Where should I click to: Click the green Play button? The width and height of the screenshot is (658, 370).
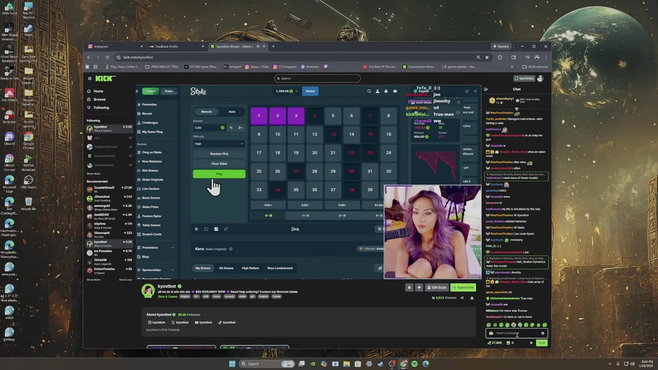219,174
